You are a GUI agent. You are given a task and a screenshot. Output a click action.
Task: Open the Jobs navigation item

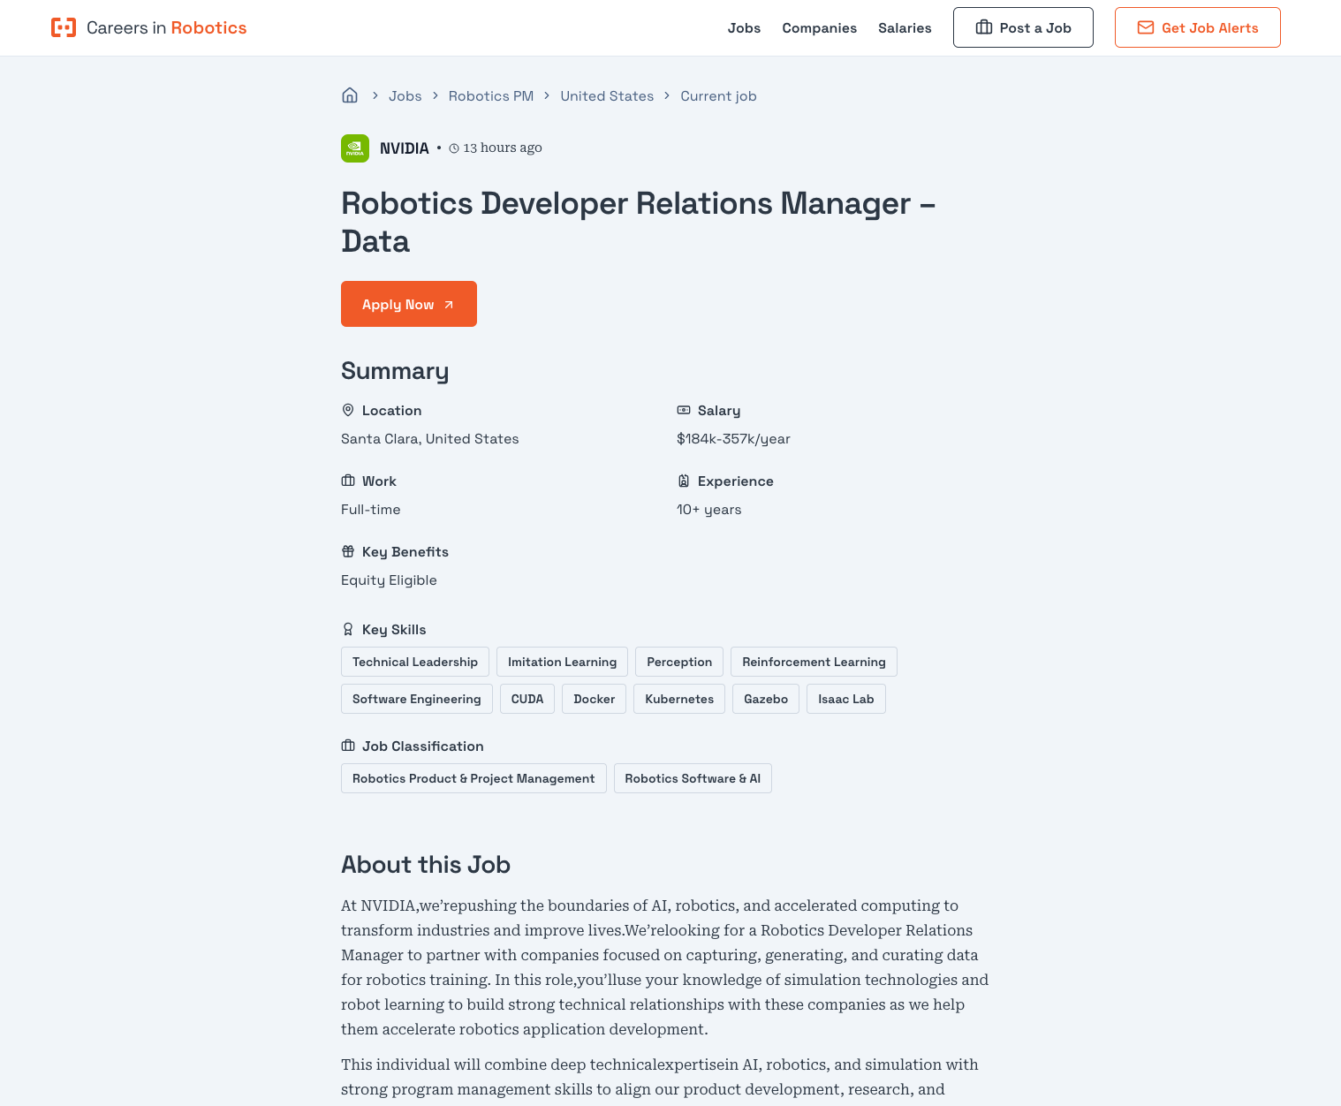point(744,27)
